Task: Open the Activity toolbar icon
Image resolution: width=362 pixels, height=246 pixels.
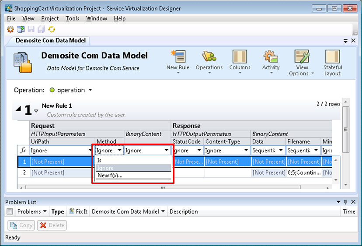Action: 271,58
